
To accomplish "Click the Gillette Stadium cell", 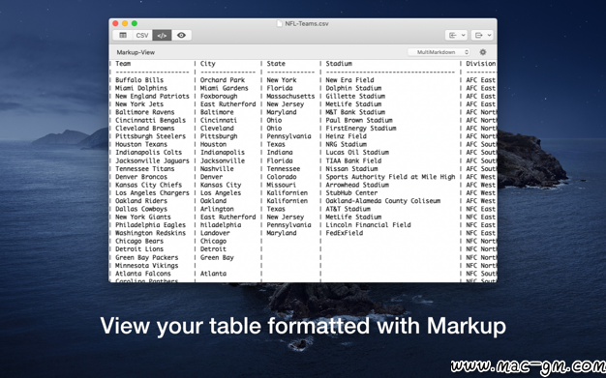I will pos(355,96).
